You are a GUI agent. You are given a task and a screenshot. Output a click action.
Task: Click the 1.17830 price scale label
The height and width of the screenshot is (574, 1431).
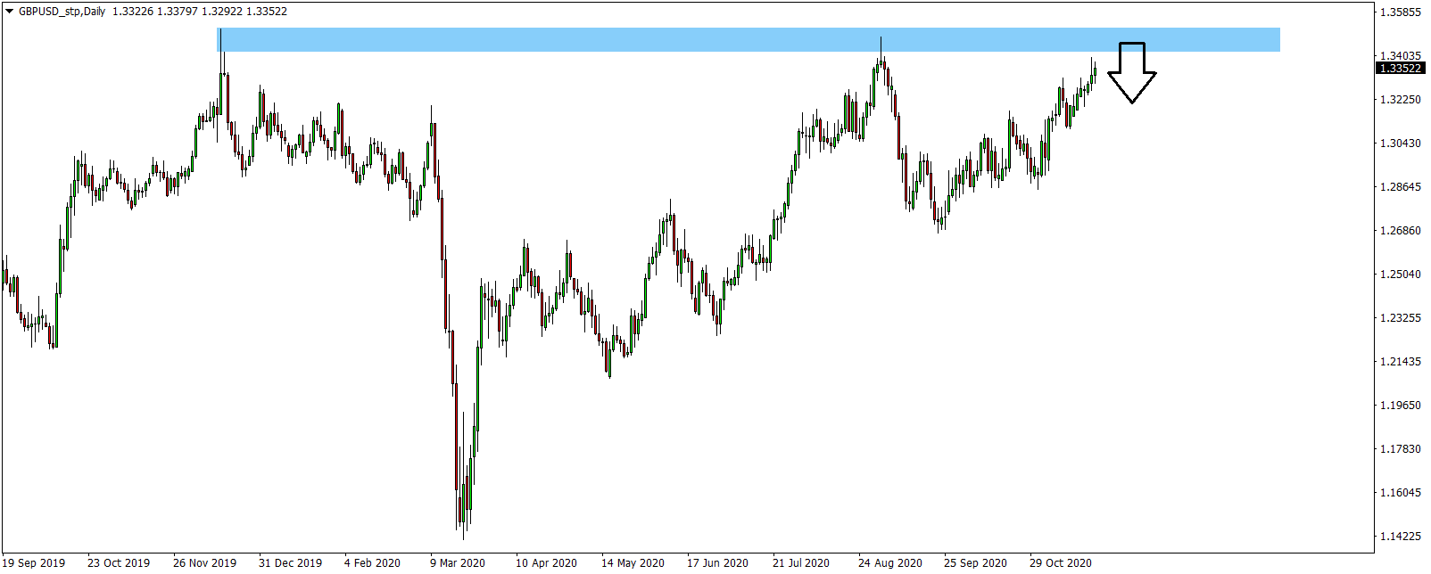click(1401, 449)
